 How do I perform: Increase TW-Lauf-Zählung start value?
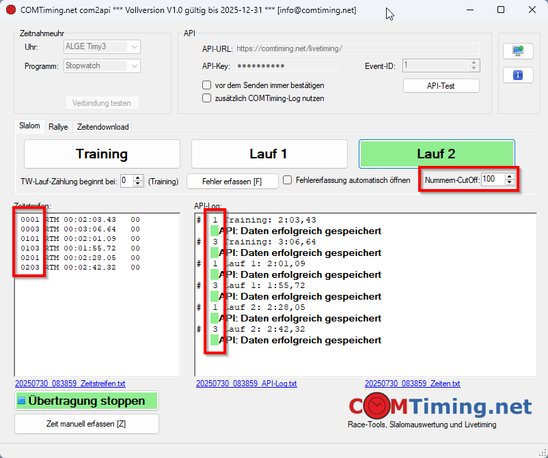[138, 178]
